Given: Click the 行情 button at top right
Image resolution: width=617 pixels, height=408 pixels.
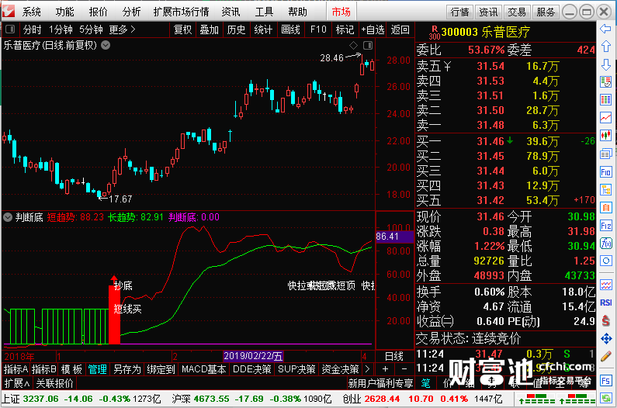Looking at the screenshot, I should coord(459,12).
